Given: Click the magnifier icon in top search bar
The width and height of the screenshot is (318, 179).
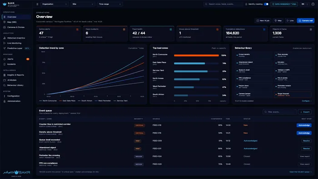Looking at the screenshot, I should click(206, 4).
